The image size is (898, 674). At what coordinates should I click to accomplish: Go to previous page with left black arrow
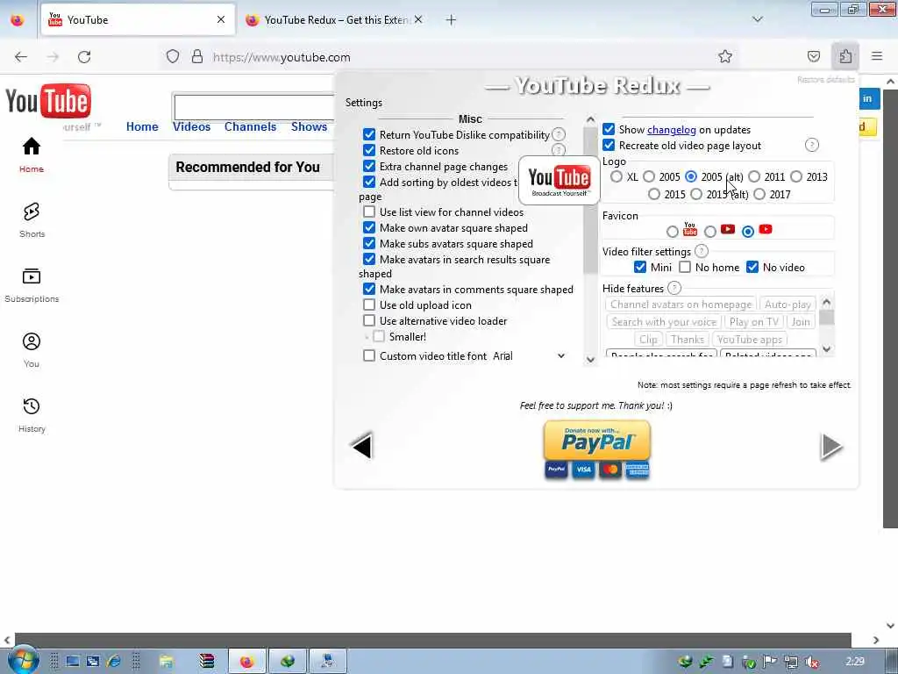click(x=362, y=446)
